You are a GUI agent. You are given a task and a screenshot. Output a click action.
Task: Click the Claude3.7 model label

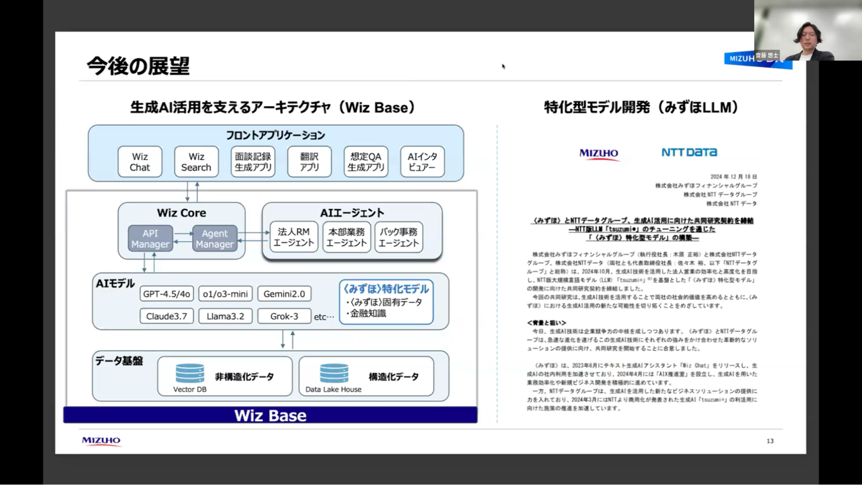point(166,316)
